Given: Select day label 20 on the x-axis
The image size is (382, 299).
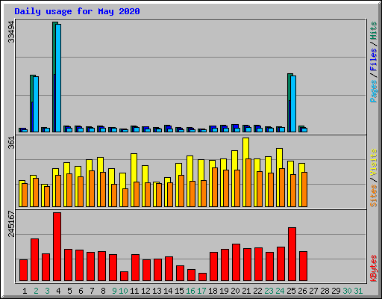Looking at the screenshot, I should [x=235, y=291].
